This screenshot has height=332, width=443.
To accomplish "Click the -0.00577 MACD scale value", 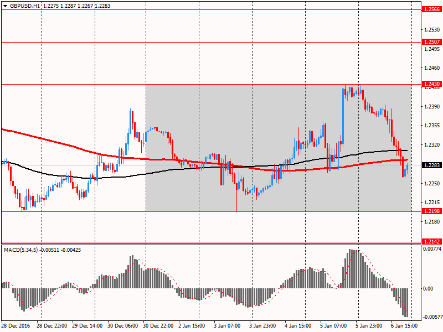I will (x=431, y=317).
